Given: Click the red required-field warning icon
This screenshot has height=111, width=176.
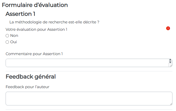Looking at the screenshot, I should 168,28.
